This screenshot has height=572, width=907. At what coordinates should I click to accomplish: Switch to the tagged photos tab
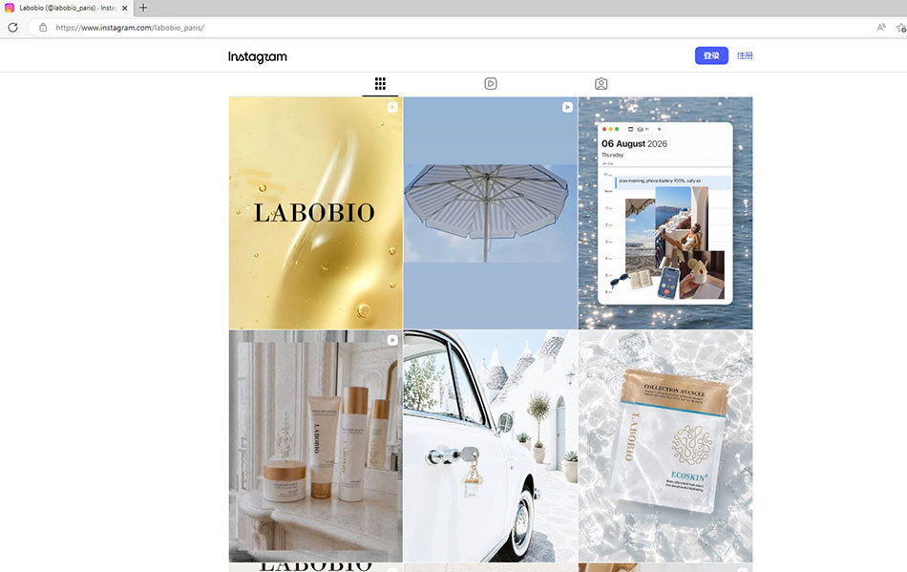tap(601, 84)
